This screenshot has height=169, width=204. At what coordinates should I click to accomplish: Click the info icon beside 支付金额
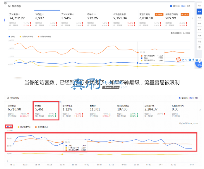19,14
